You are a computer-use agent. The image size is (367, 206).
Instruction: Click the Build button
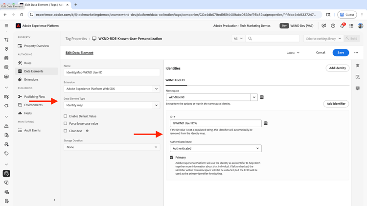coord(351,39)
